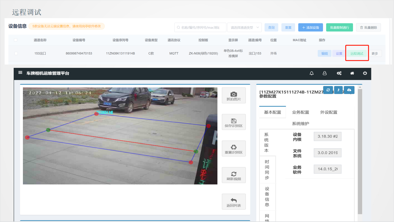The image size is (394, 222).
Task: Refresh the video with 刷新视频
Action: point(234,175)
